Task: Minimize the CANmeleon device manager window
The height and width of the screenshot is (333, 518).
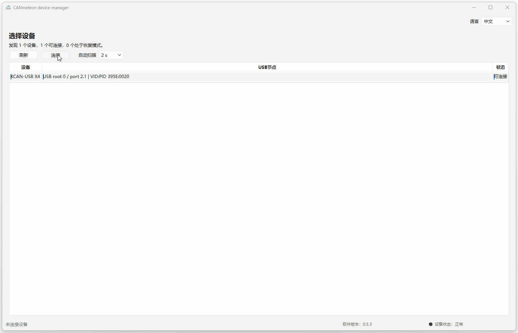Action: point(474,7)
